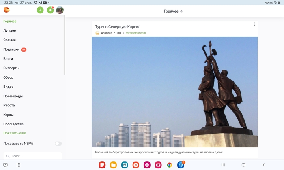The width and height of the screenshot is (284, 170).
Task: Open the Курсы section
Action: [9, 115]
